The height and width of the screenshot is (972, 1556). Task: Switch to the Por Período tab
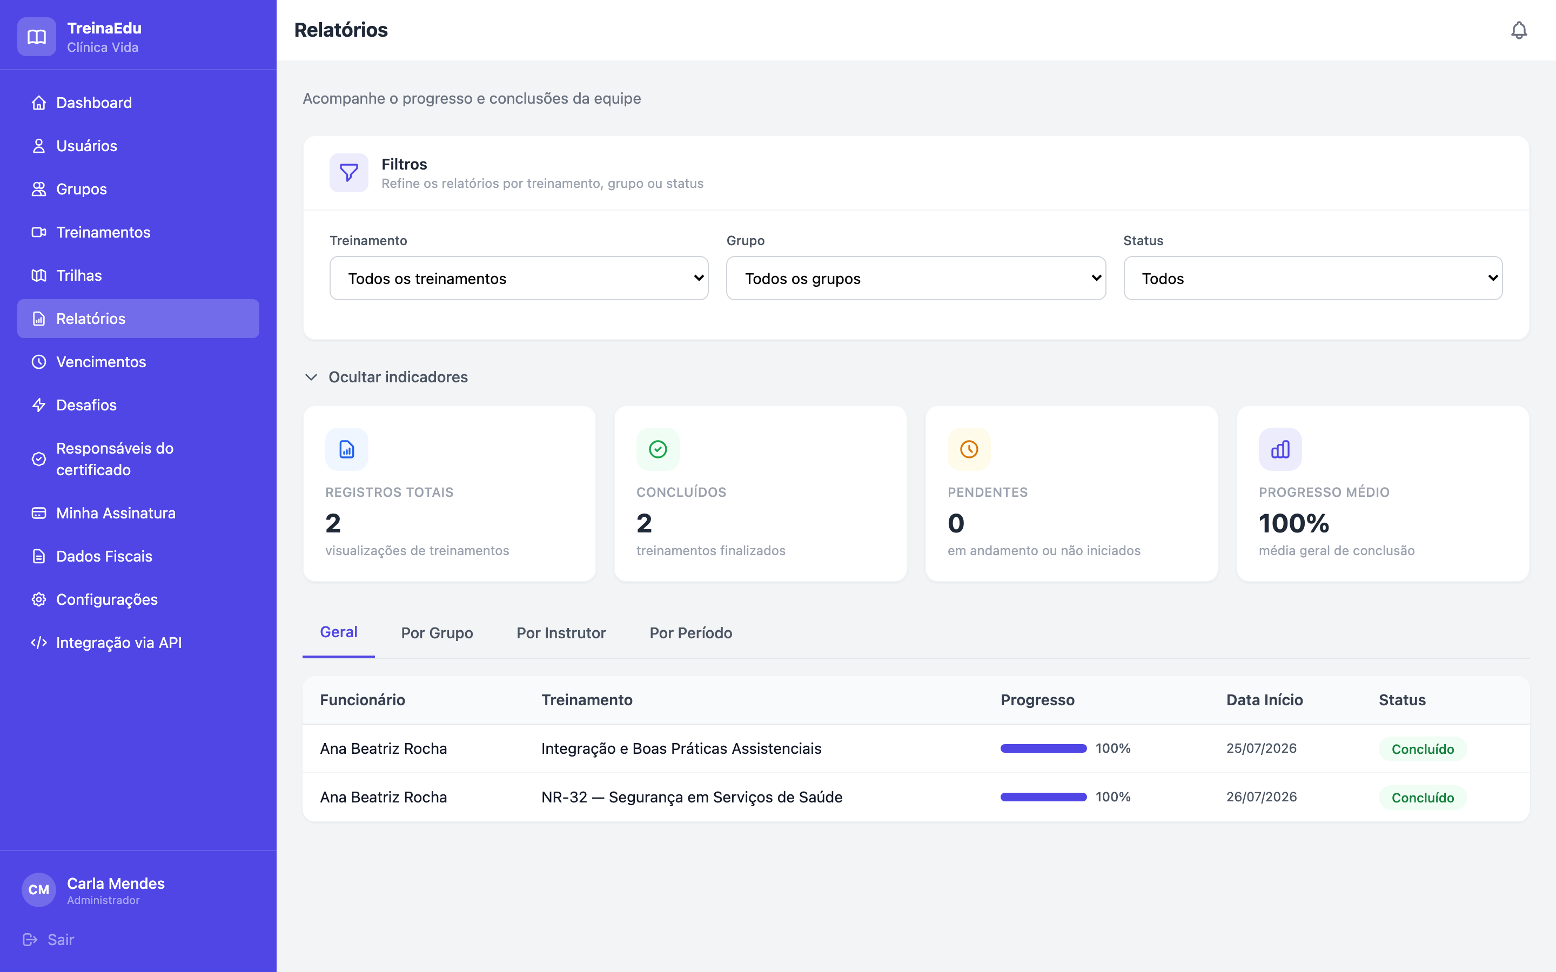point(690,633)
